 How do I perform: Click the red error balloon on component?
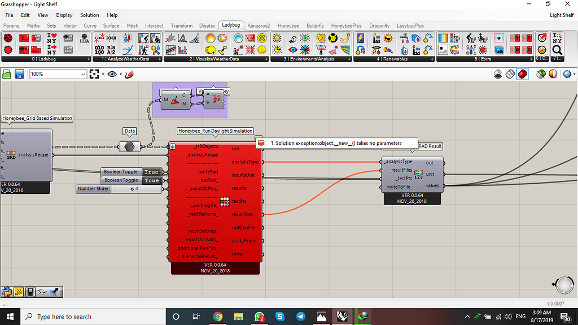click(x=261, y=143)
